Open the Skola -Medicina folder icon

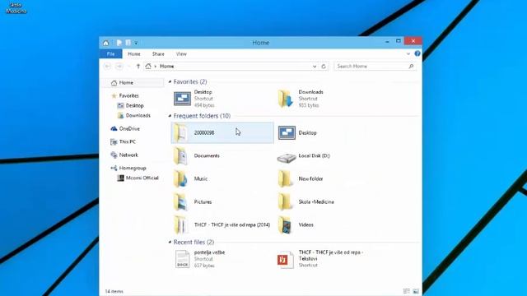(x=286, y=201)
